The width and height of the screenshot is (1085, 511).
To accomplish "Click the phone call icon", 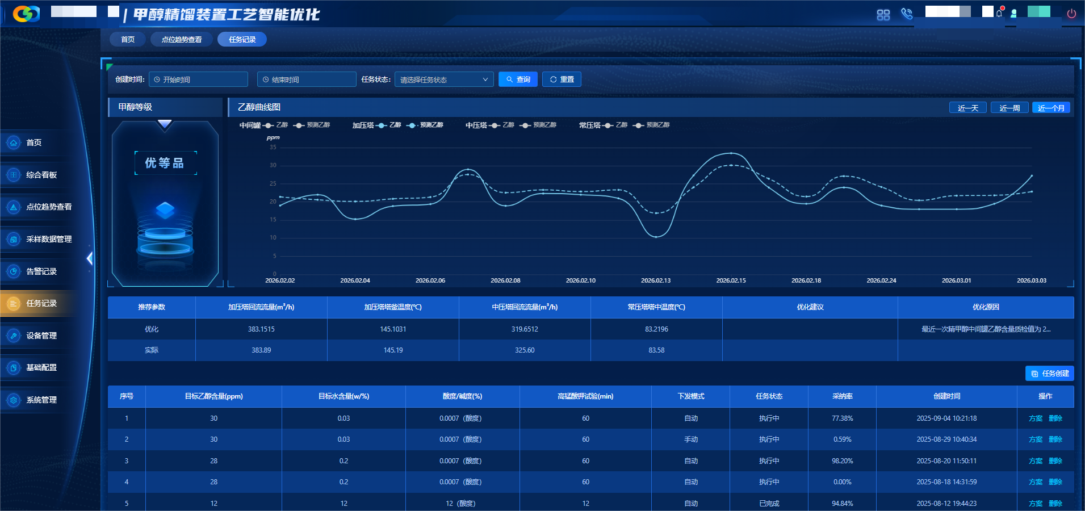I will tap(907, 14).
